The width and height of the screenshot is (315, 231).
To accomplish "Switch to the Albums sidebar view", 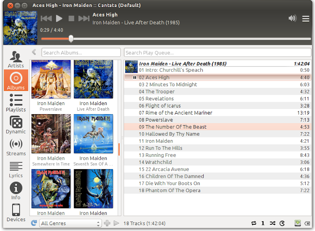I will [16, 80].
